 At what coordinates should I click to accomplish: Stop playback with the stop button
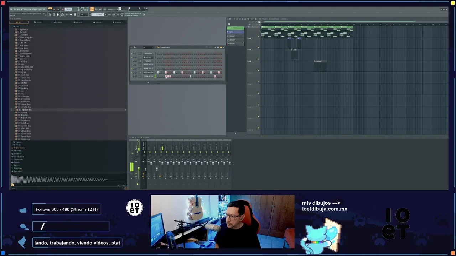pyautogui.click(x=58, y=9)
